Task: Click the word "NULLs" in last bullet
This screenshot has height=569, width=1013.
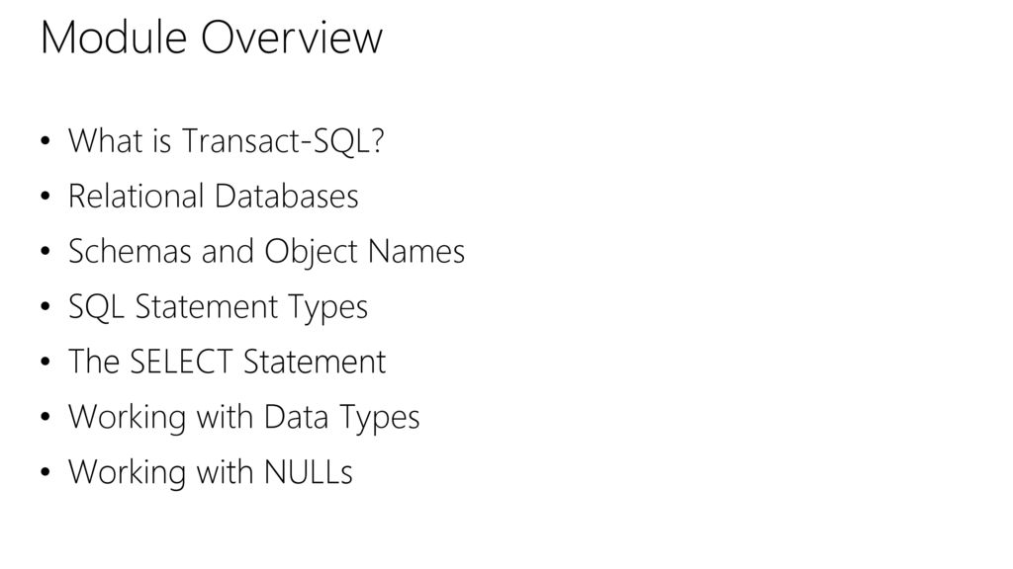Action: tap(309, 472)
